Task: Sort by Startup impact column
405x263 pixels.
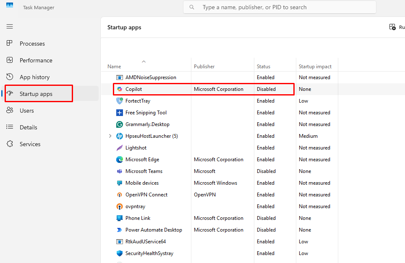Action: coord(315,66)
